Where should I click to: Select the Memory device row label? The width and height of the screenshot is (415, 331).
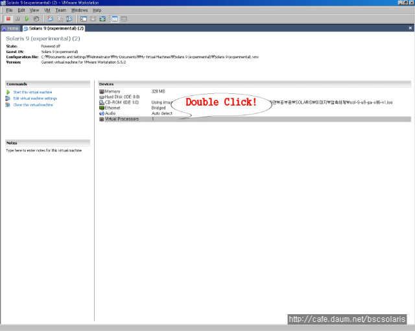[x=112, y=91]
